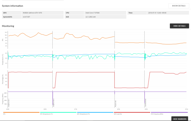Select the Graphics test 2 marker
Screen dimensions: 191x121
(x=54, y=103)
